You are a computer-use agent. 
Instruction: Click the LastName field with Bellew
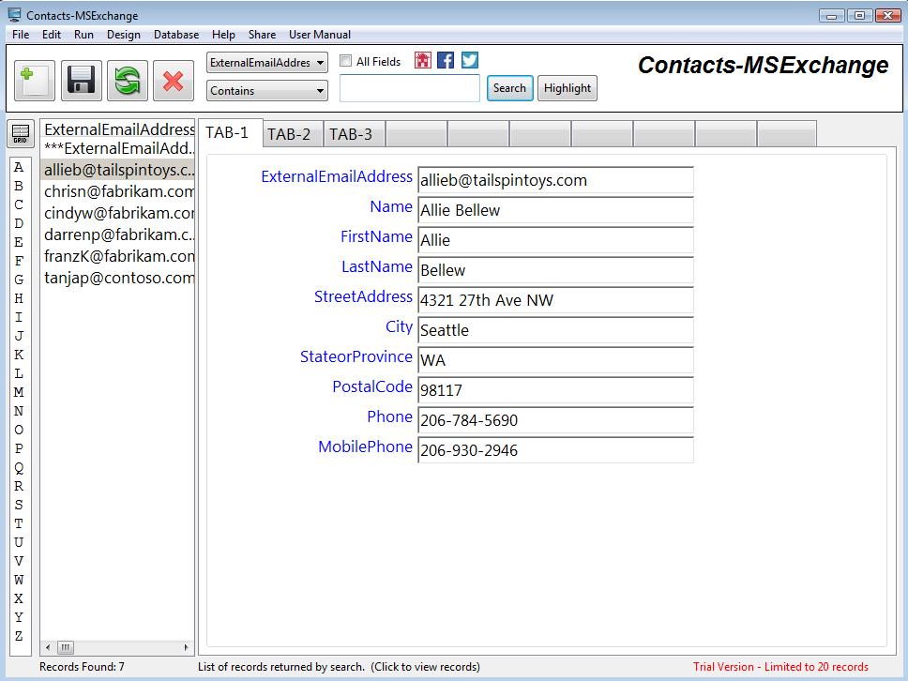(555, 270)
